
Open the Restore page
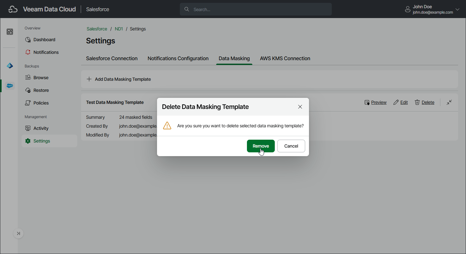49,90
